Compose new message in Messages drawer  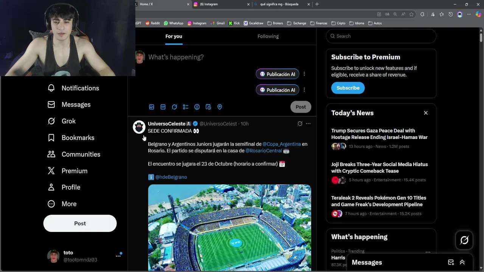click(451, 262)
